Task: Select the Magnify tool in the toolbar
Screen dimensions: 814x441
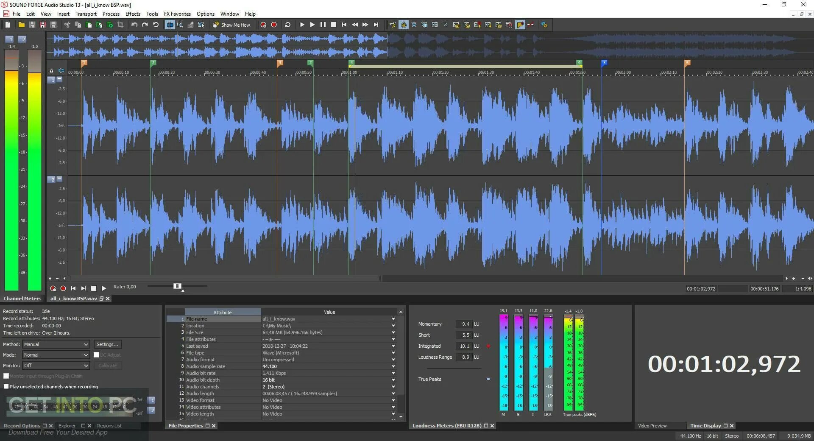Action: coord(180,25)
